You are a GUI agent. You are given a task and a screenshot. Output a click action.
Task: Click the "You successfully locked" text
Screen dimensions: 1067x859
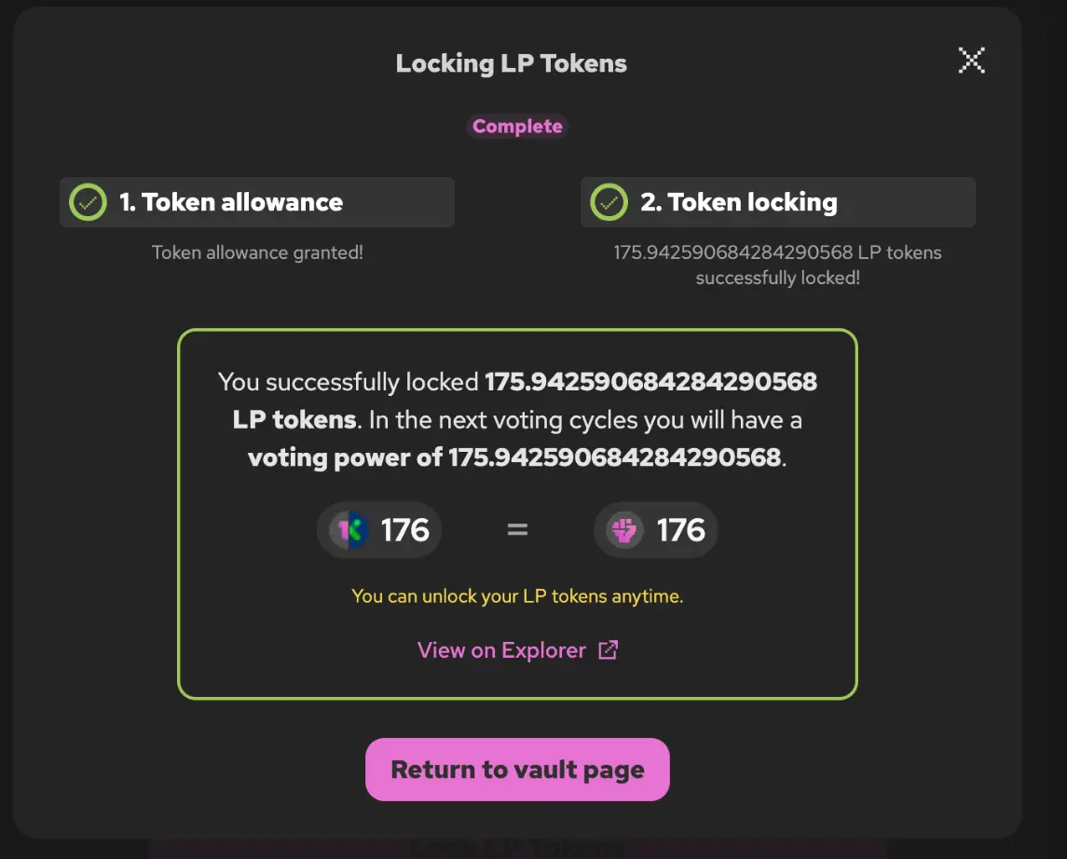pyautogui.click(x=349, y=382)
